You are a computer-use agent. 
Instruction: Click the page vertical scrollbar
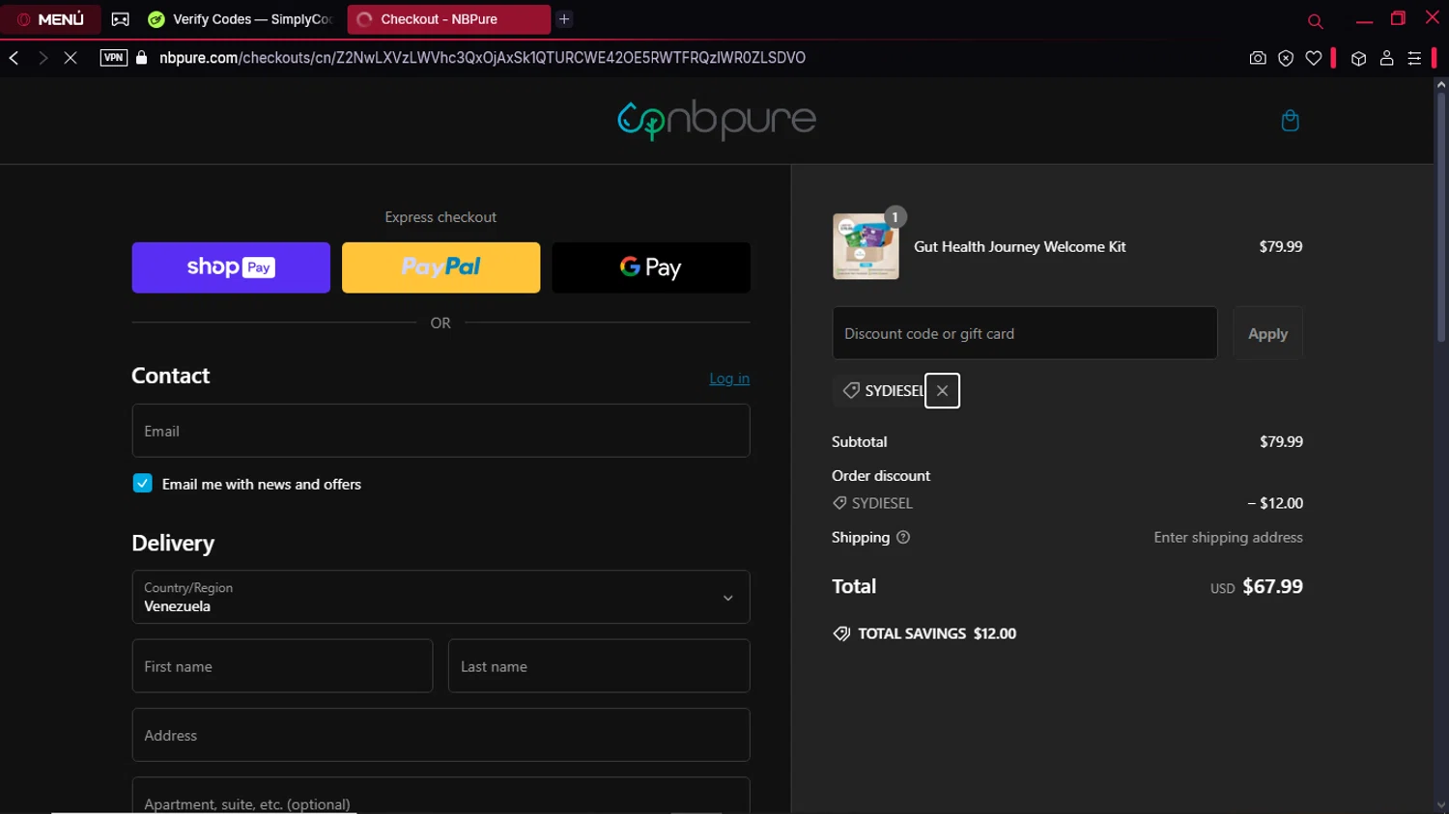tap(1440, 217)
